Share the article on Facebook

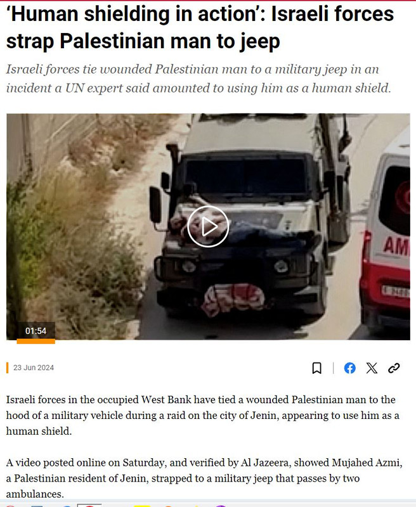point(349,368)
